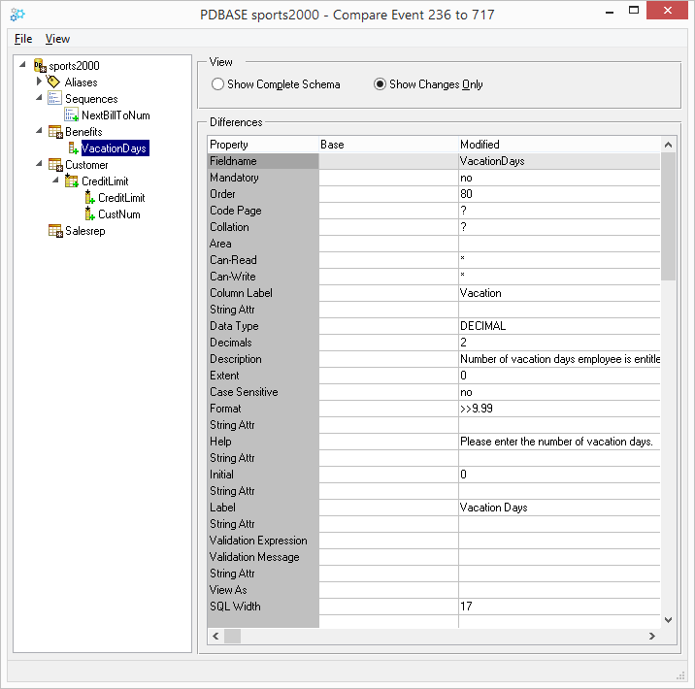This screenshot has width=695, height=689.
Task: Select the NextBillToNum tree item
Action: coord(116,115)
